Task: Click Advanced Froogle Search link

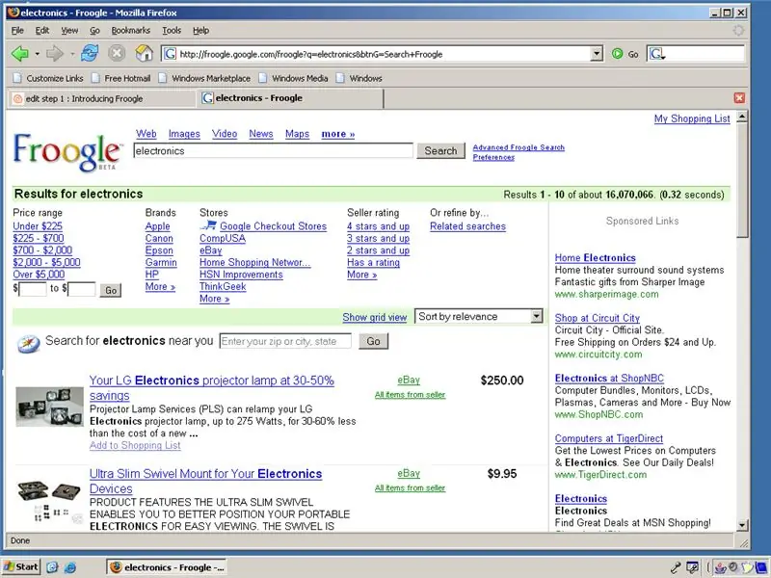Action: coord(518,147)
